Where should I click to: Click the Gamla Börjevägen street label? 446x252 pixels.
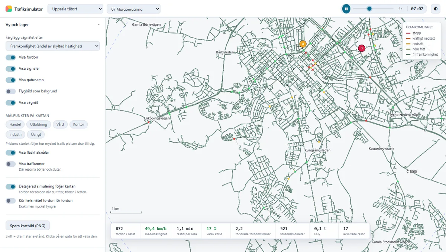click(x=146, y=24)
